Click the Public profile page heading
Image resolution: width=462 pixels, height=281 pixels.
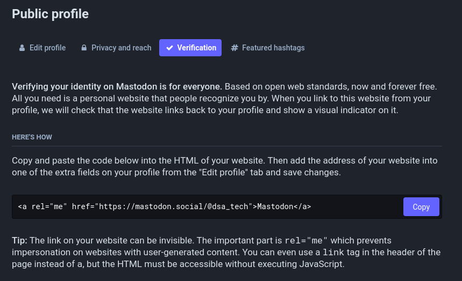(50, 14)
